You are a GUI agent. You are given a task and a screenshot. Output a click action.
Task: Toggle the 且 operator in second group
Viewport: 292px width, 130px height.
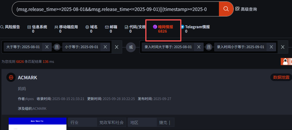(209, 47)
